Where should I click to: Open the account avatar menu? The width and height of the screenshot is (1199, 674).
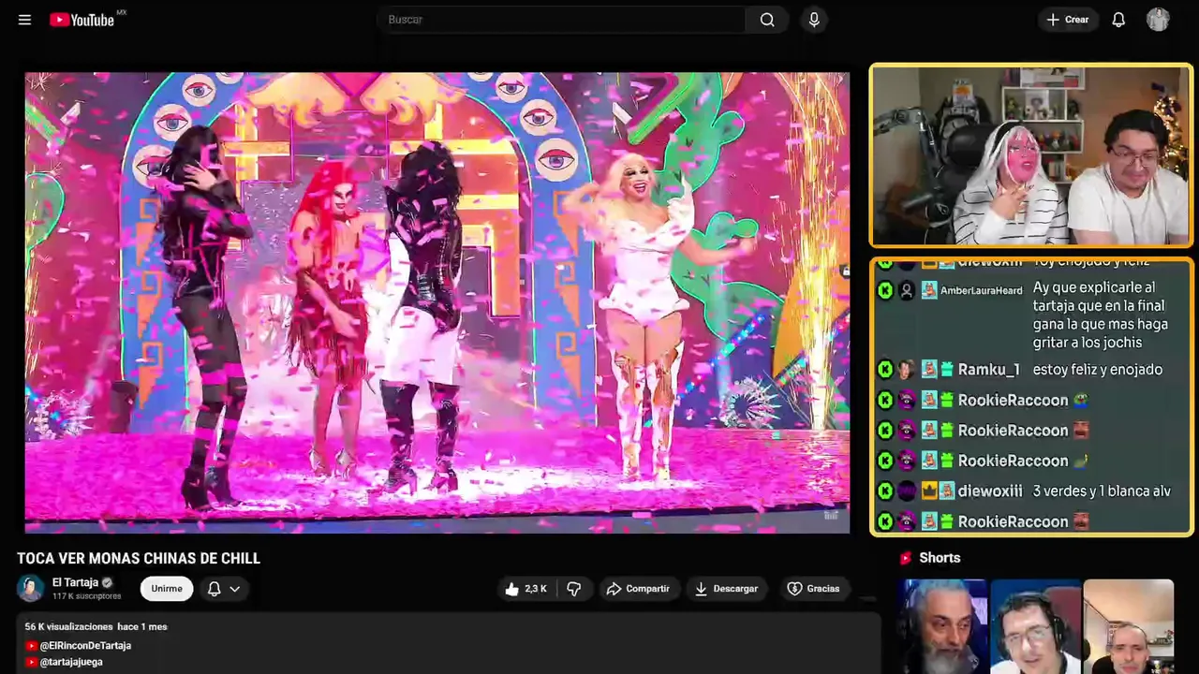click(1158, 20)
